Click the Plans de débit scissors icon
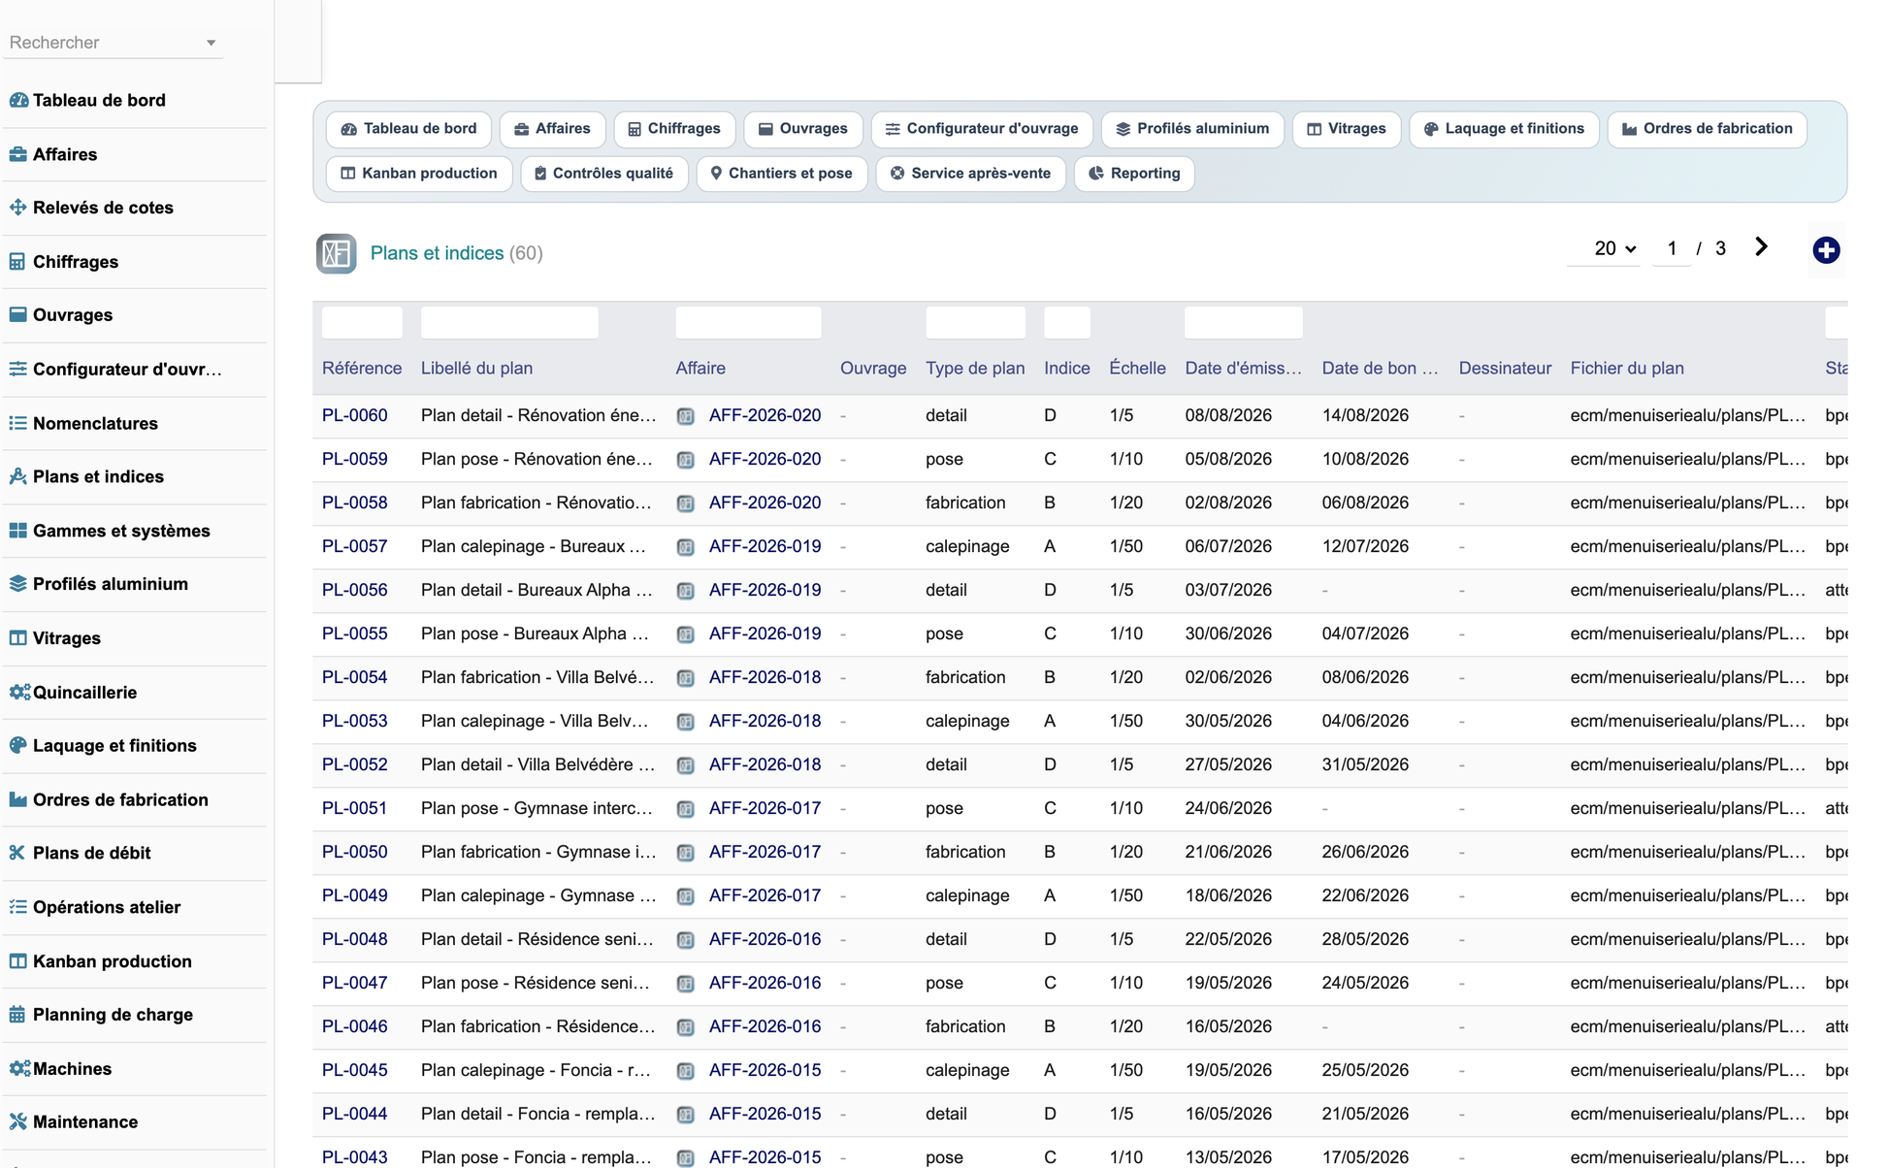Image resolution: width=1888 pixels, height=1168 pixels. click(18, 854)
